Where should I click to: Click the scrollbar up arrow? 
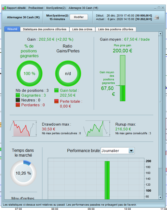click(x=160, y=34)
